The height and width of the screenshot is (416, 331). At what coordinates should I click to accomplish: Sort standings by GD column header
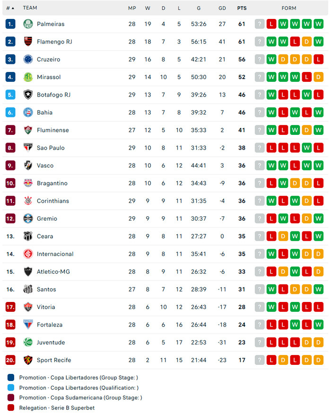pyautogui.click(x=222, y=8)
